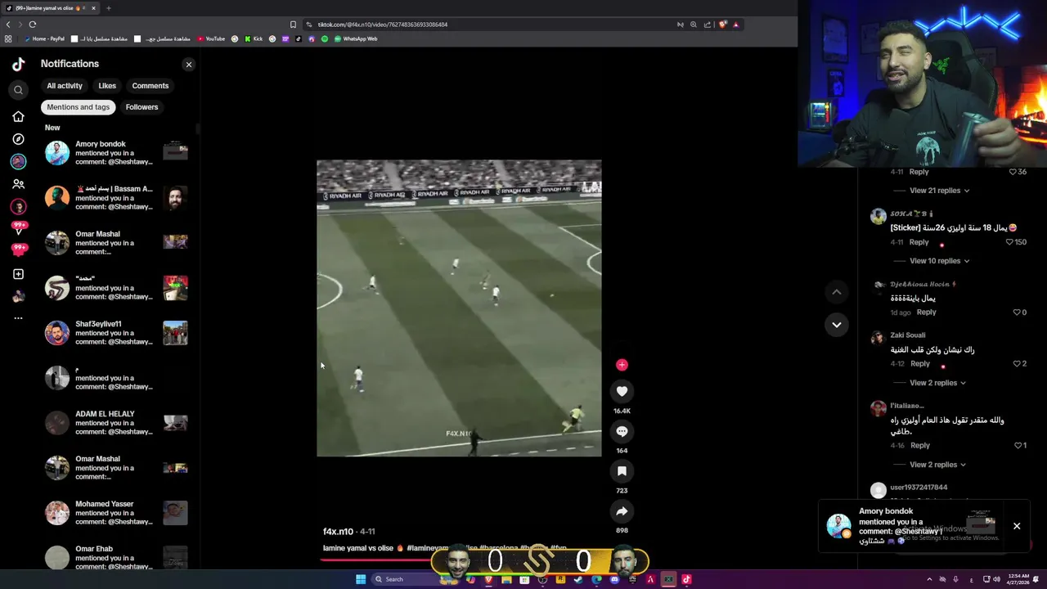Go back in the browser

[9, 25]
